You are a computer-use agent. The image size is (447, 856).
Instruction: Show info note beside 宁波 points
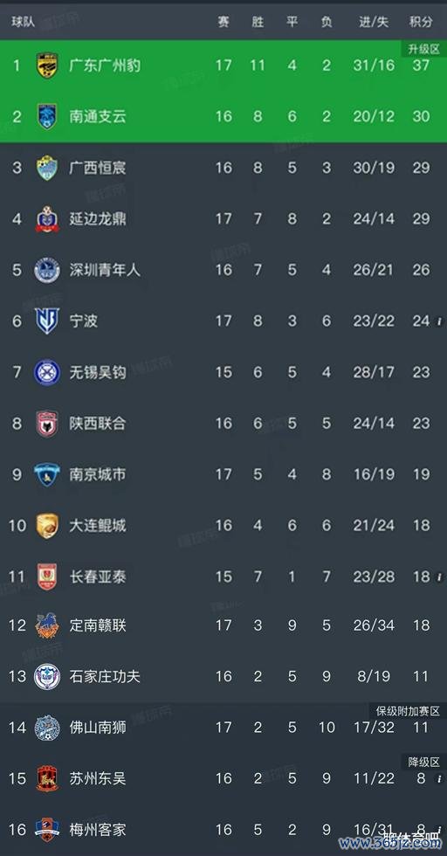pos(439,321)
